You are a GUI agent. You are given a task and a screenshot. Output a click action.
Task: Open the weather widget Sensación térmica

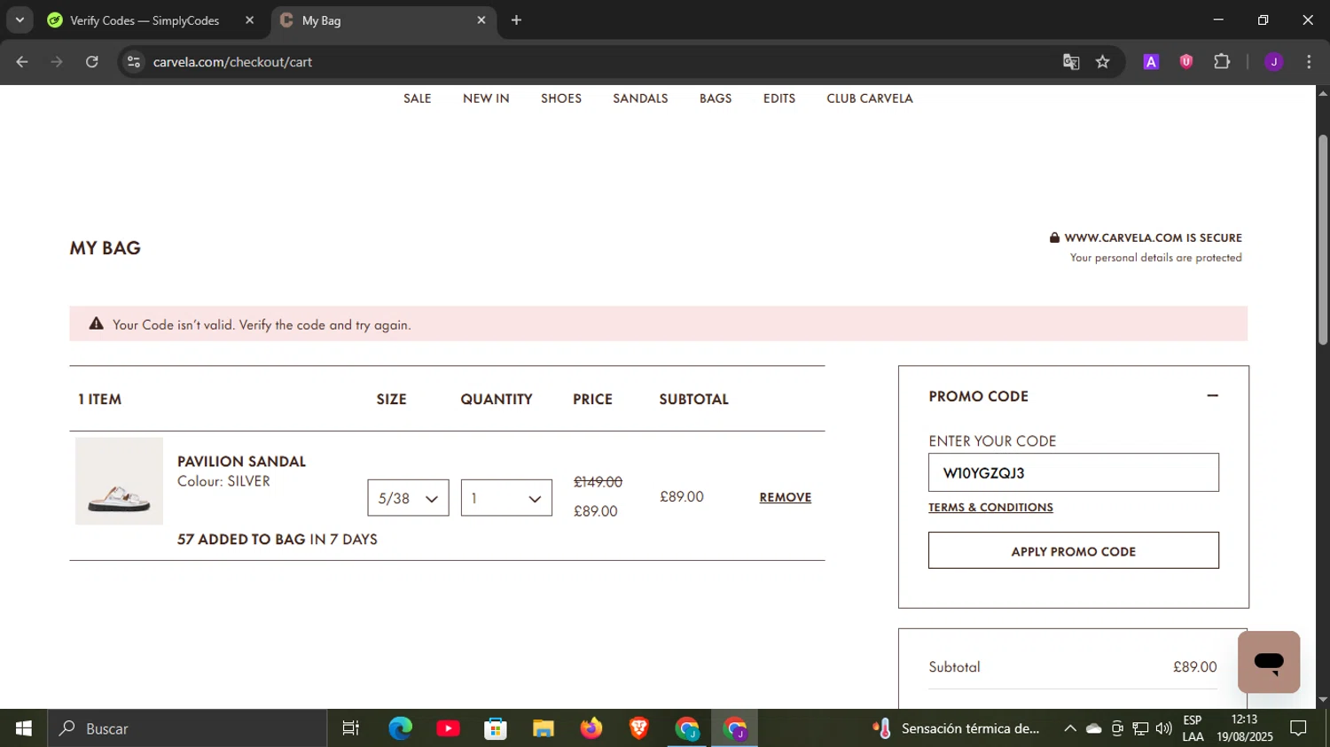coord(956,728)
